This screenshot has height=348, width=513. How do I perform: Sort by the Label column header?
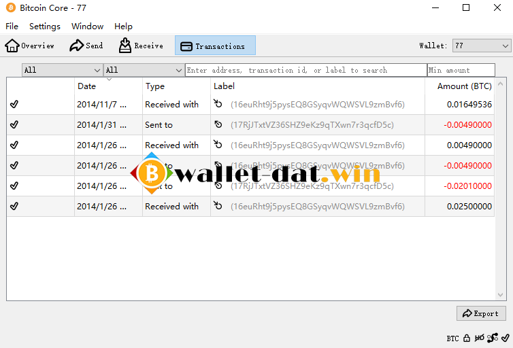[318, 86]
